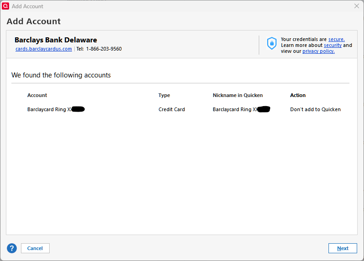Open the privacy policy link
Screen dimensions: 364x261
[318, 51]
